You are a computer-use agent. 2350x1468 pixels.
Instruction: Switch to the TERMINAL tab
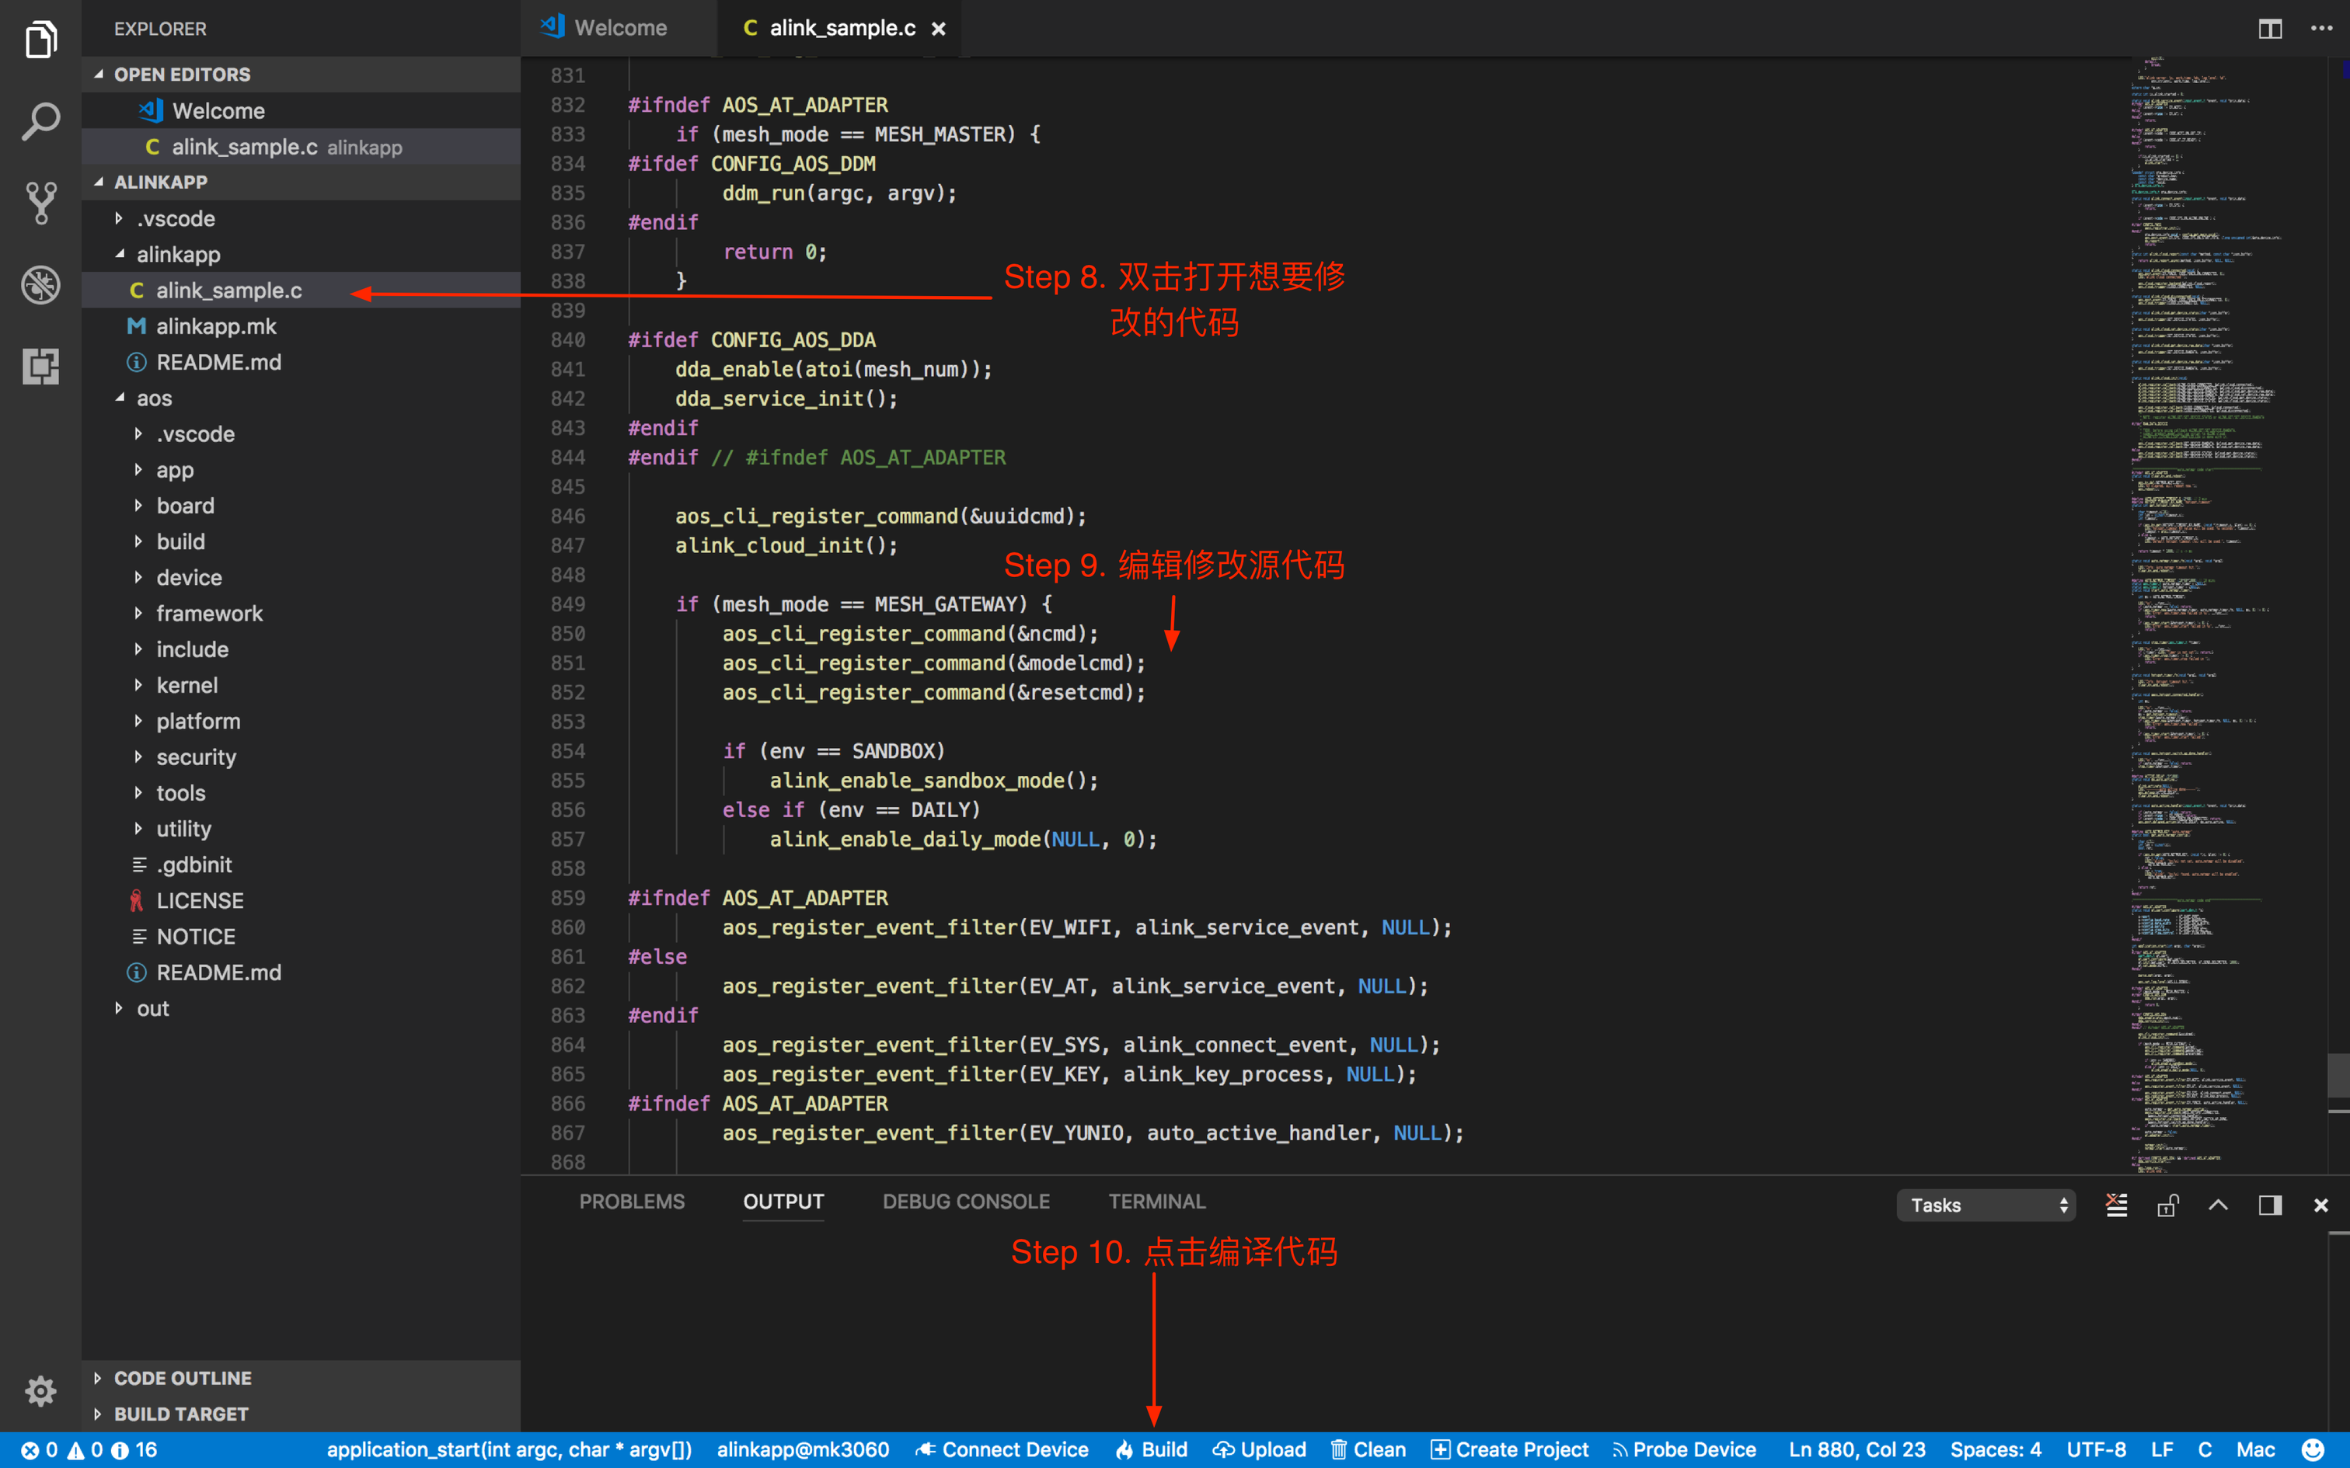click(x=1156, y=1201)
